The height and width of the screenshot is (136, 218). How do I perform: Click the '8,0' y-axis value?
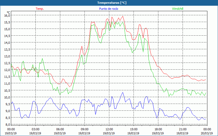tap(8, 125)
